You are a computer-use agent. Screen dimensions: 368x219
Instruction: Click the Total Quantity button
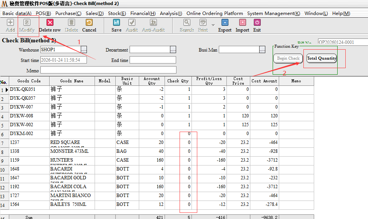pos(321,59)
